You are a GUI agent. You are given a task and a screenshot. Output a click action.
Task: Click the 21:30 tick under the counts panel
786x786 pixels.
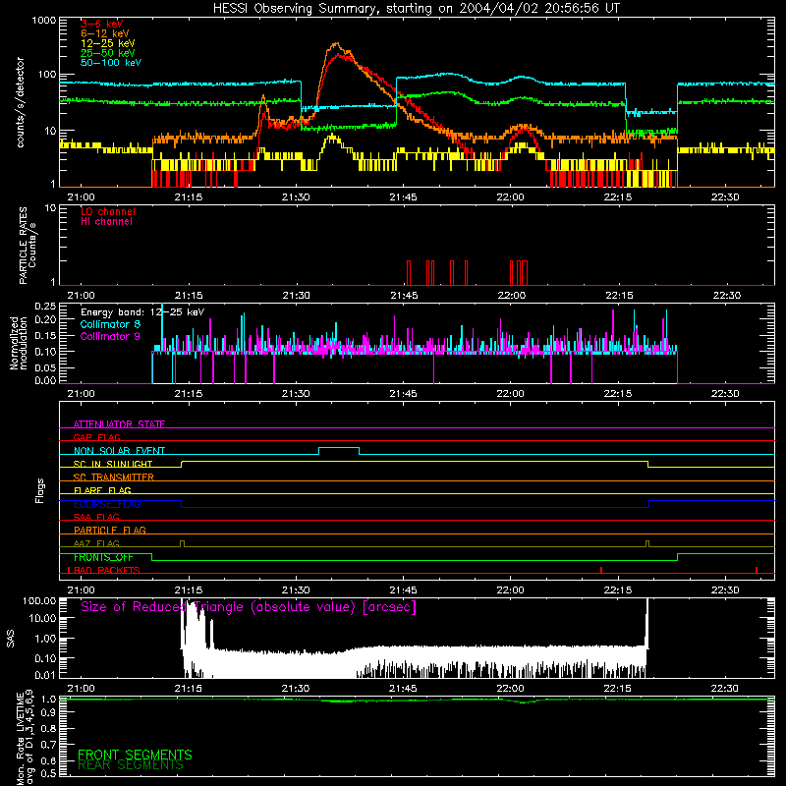point(296,197)
